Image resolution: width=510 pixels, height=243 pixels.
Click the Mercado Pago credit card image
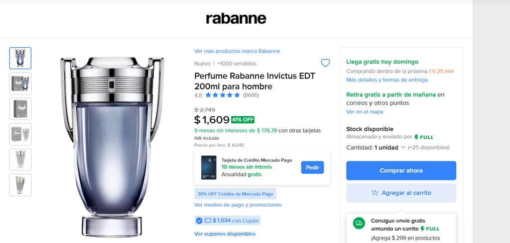[209, 167]
